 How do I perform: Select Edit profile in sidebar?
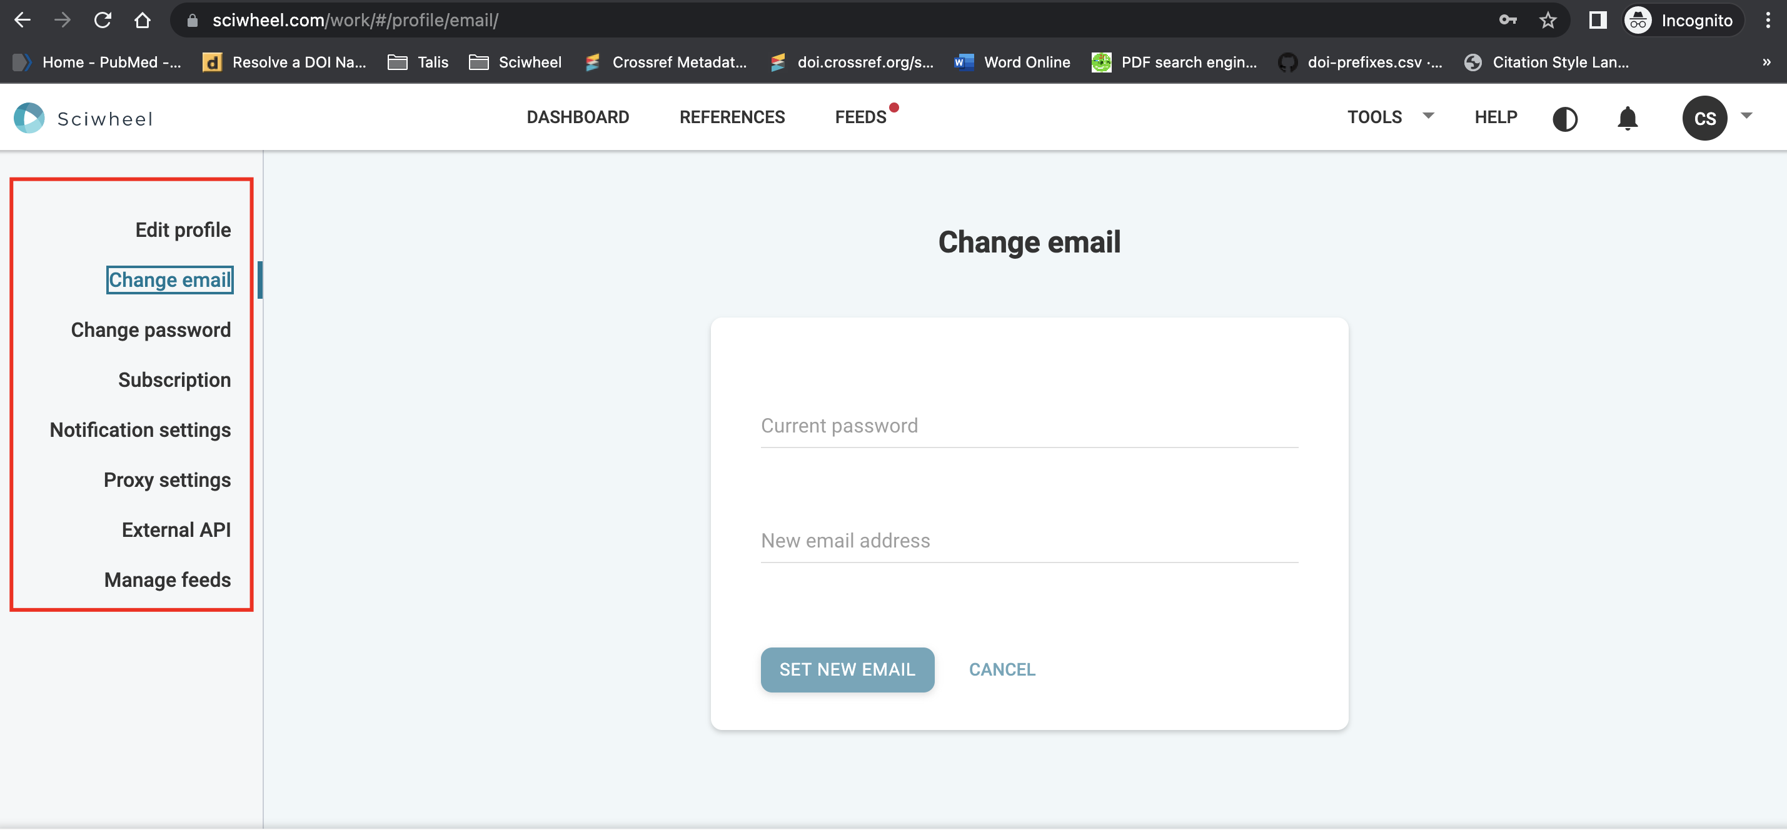pos(183,229)
